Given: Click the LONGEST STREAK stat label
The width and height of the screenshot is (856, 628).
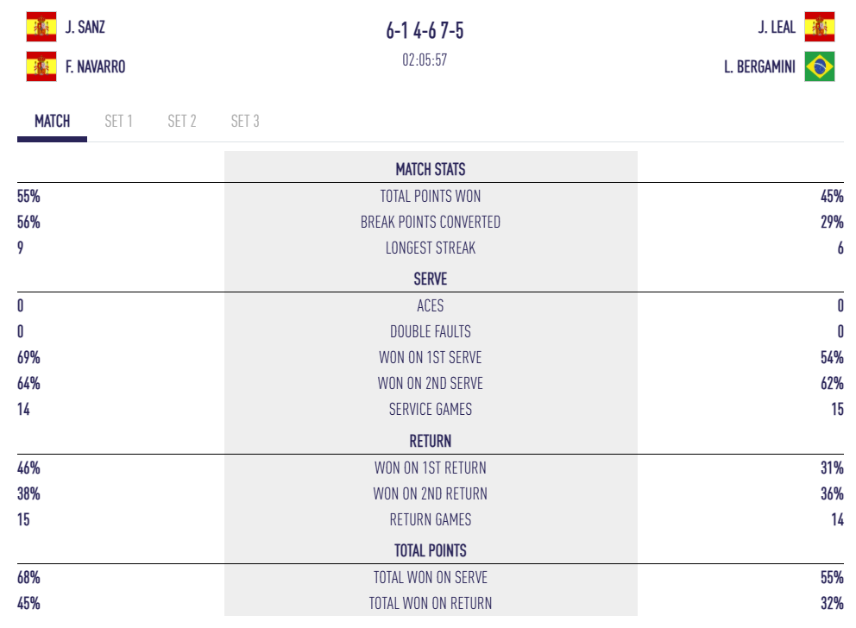Looking at the screenshot, I should tap(430, 248).
